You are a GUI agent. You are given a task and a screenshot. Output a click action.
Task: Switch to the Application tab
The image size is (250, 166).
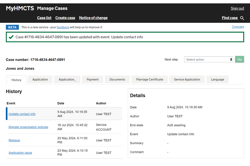tap(40, 80)
